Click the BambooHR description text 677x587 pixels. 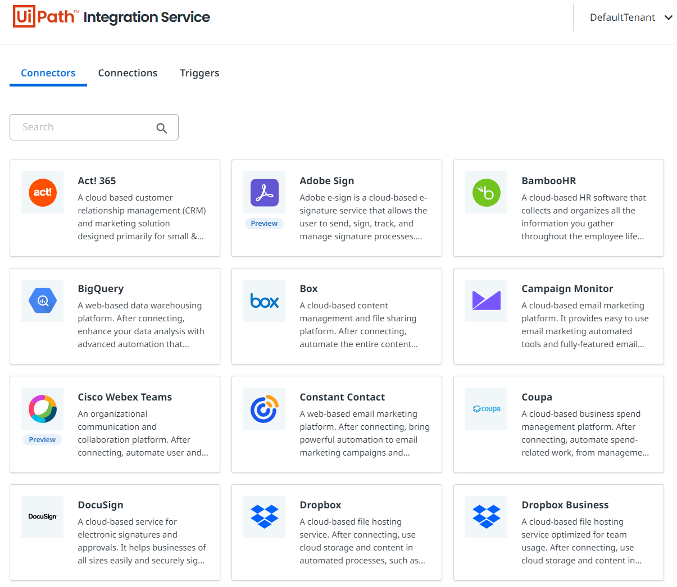(x=584, y=217)
